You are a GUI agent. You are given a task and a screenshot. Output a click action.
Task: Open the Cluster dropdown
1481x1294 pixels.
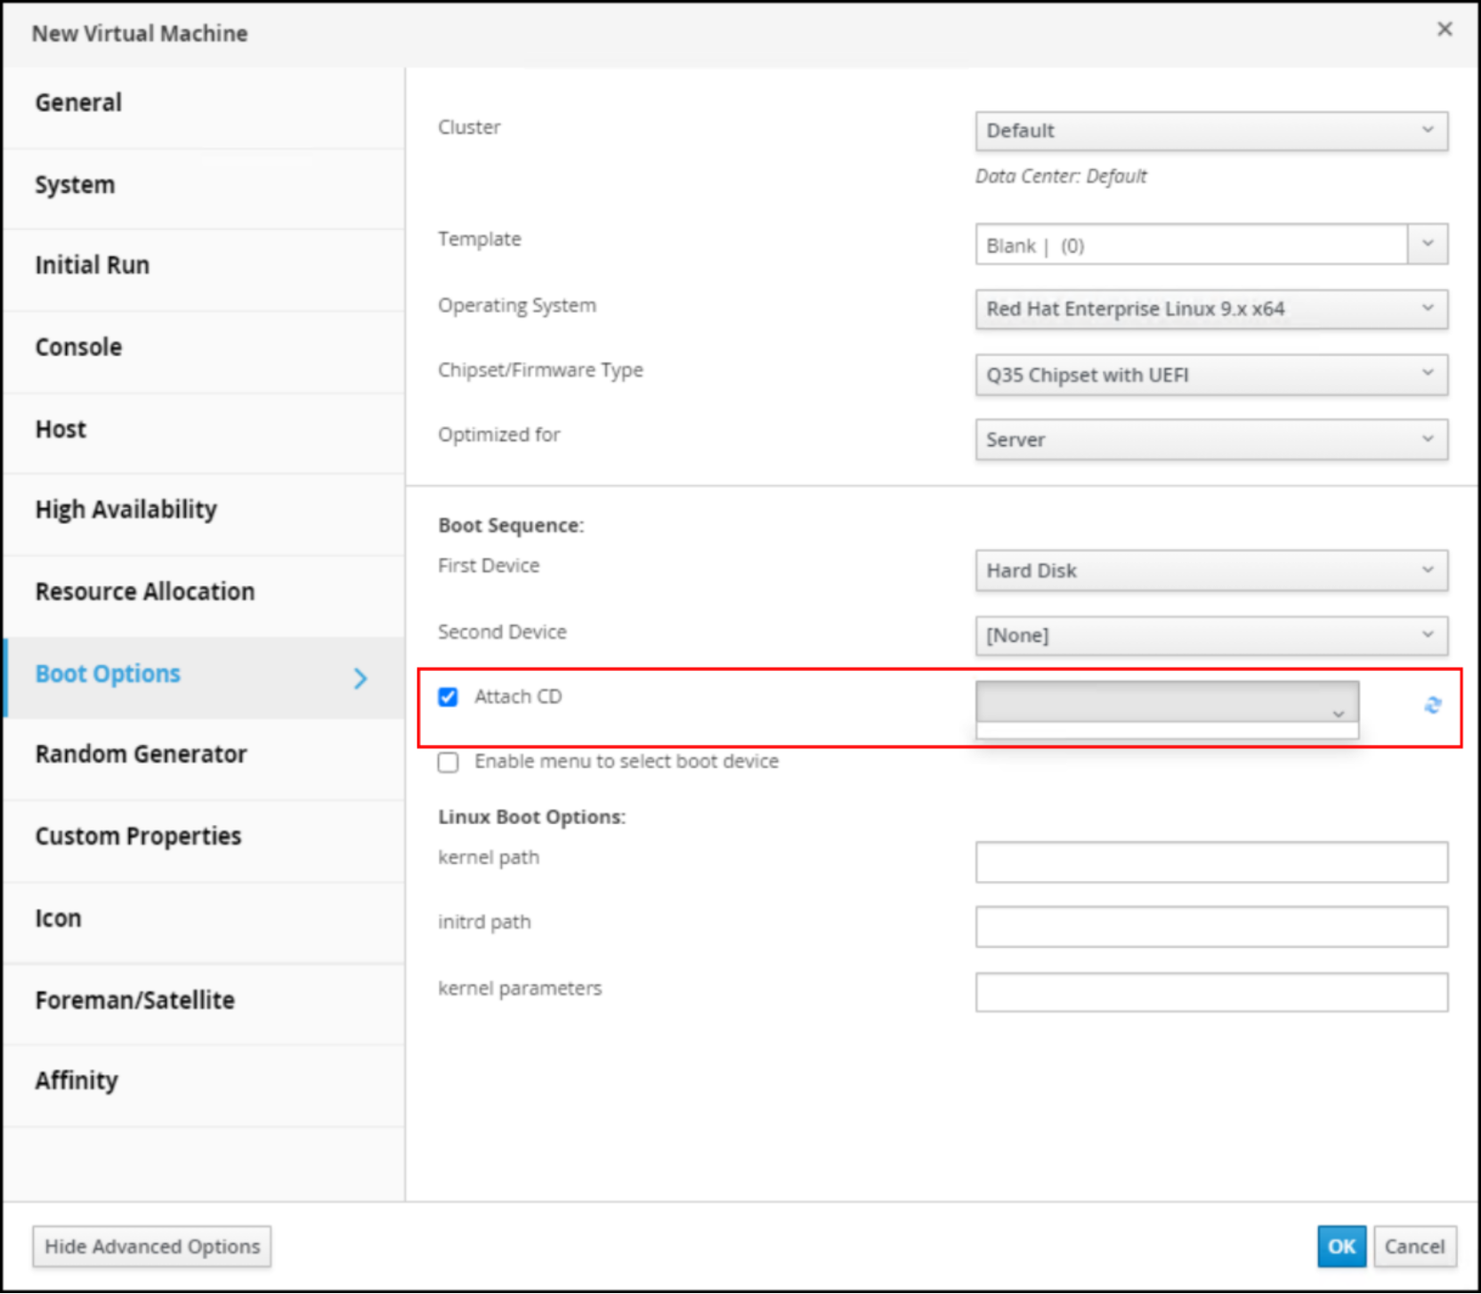1211,131
